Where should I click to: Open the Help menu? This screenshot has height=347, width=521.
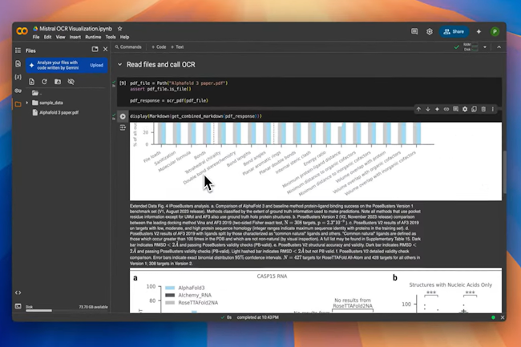[124, 37]
